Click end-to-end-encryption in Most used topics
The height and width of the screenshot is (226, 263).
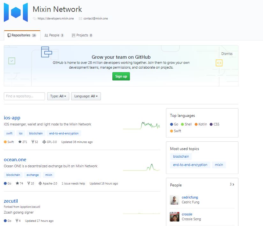190,165
